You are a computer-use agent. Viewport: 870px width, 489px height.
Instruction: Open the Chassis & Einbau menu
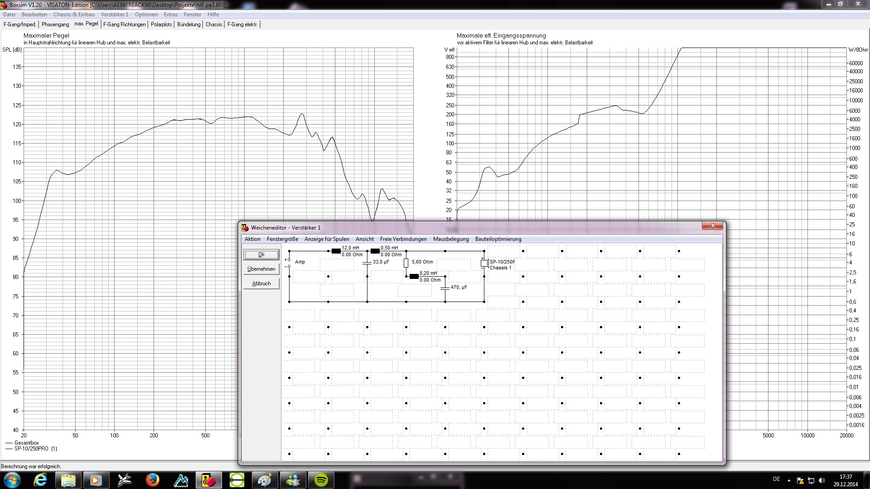coord(74,14)
